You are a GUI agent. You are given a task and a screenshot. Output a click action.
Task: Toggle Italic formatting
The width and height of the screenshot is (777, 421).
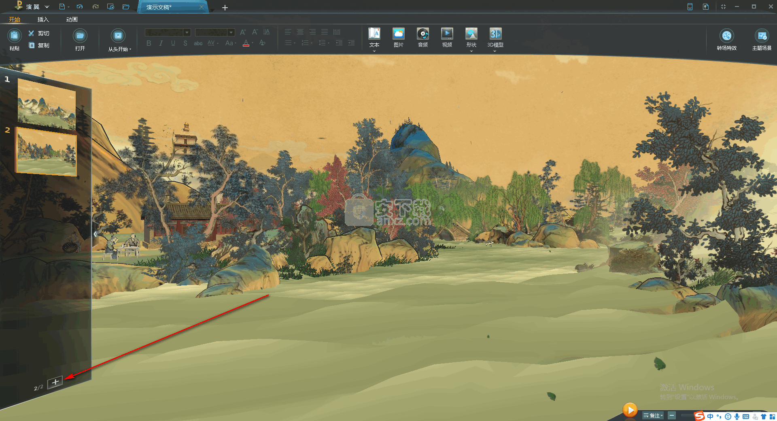pos(161,43)
